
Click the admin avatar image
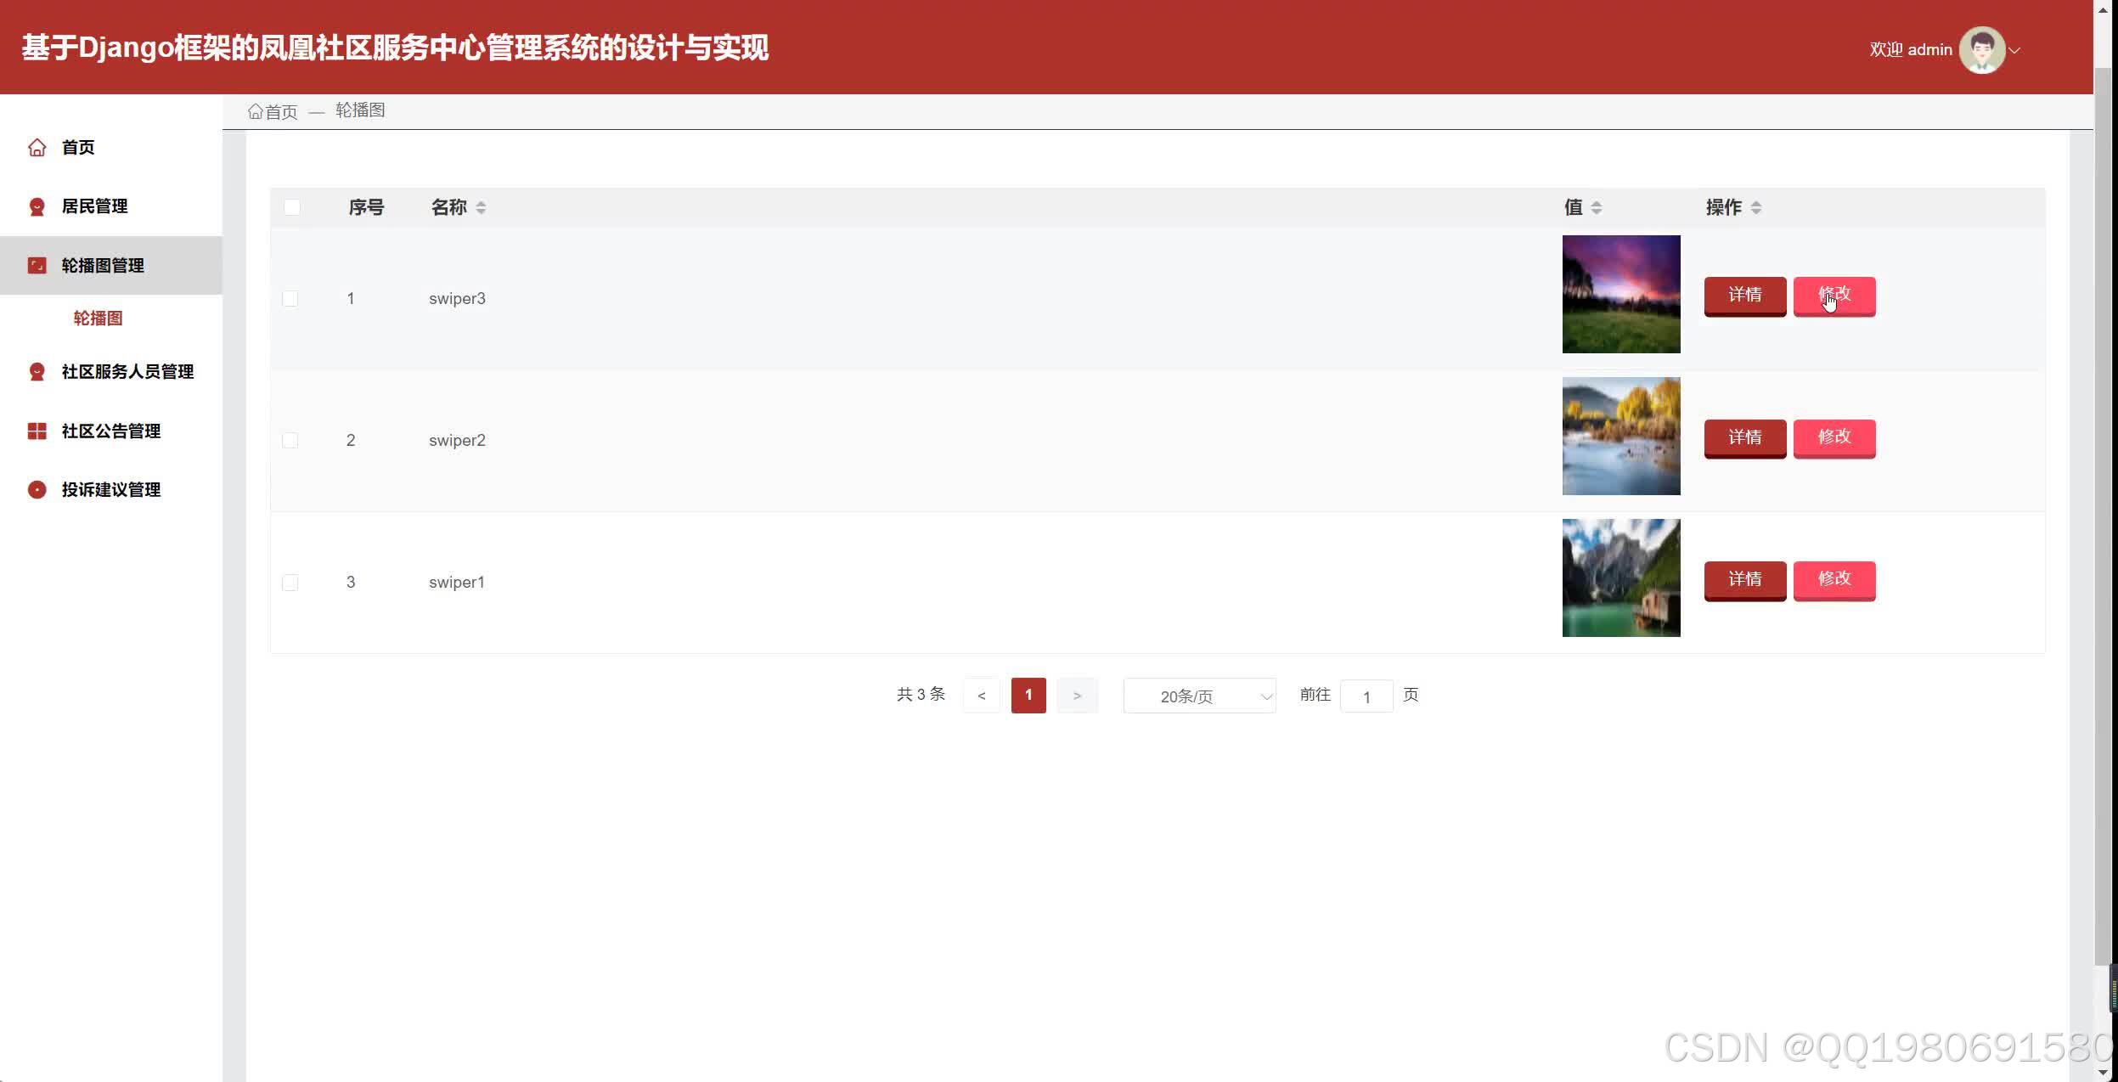[x=1981, y=50]
